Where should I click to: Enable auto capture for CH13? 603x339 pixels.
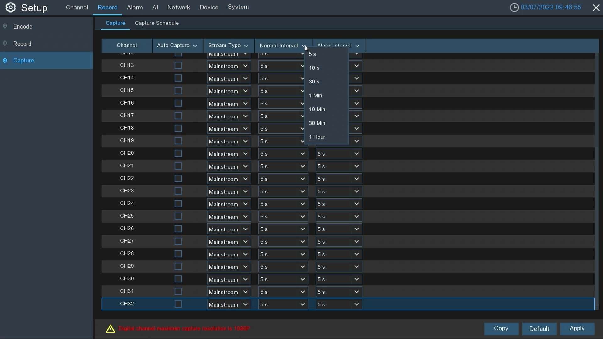(x=178, y=65)
